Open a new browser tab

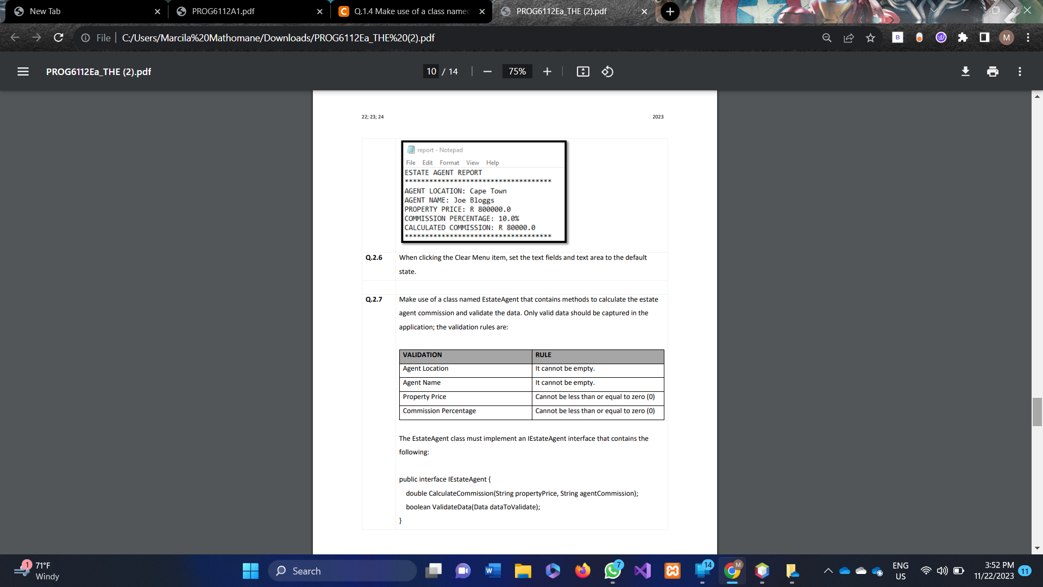[670, 11]
